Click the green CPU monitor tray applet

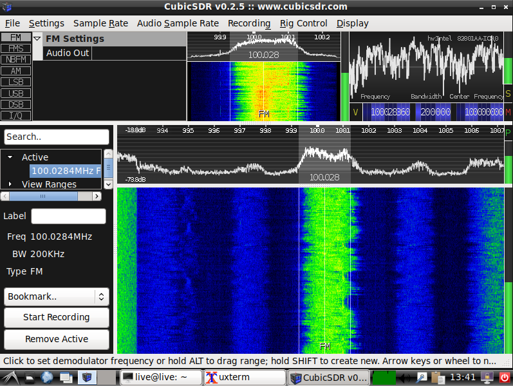[384, 378]
